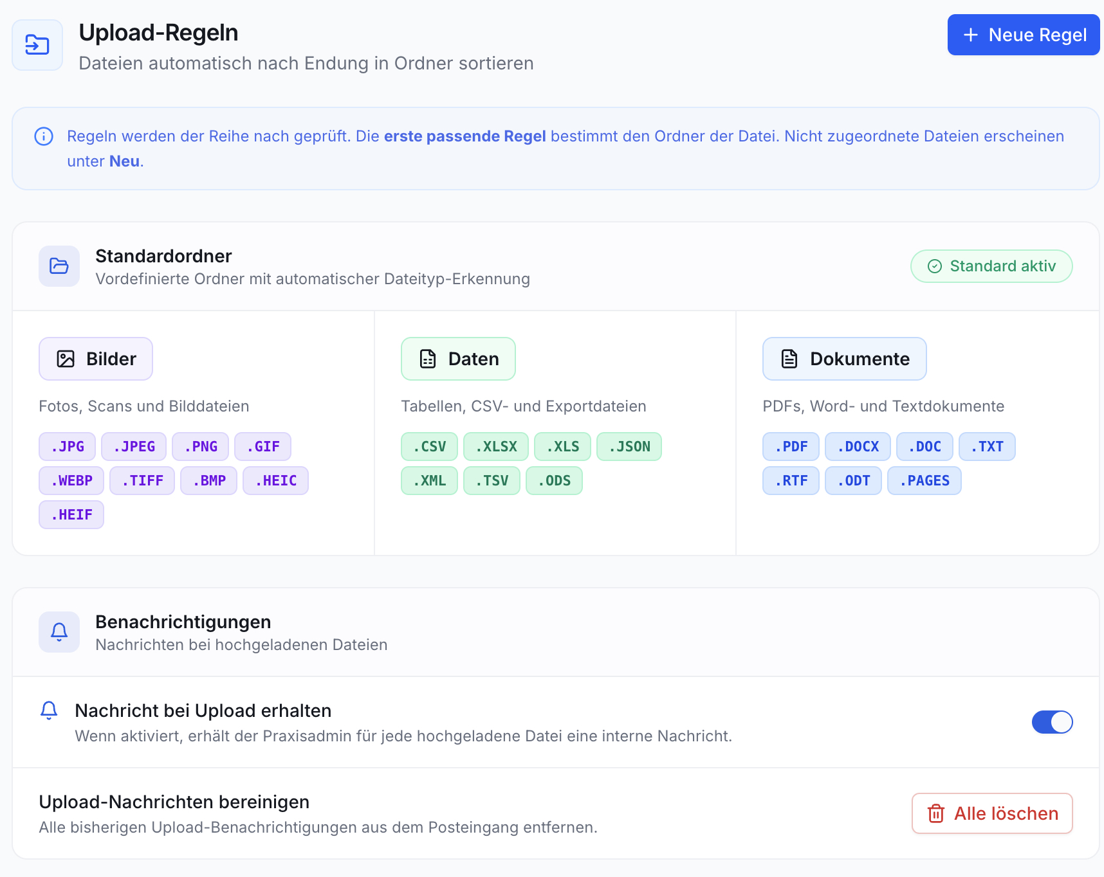Click the Nachricht bei Upload erhalten label
This screenshot has width=1104, height=877.
(203, 710)
